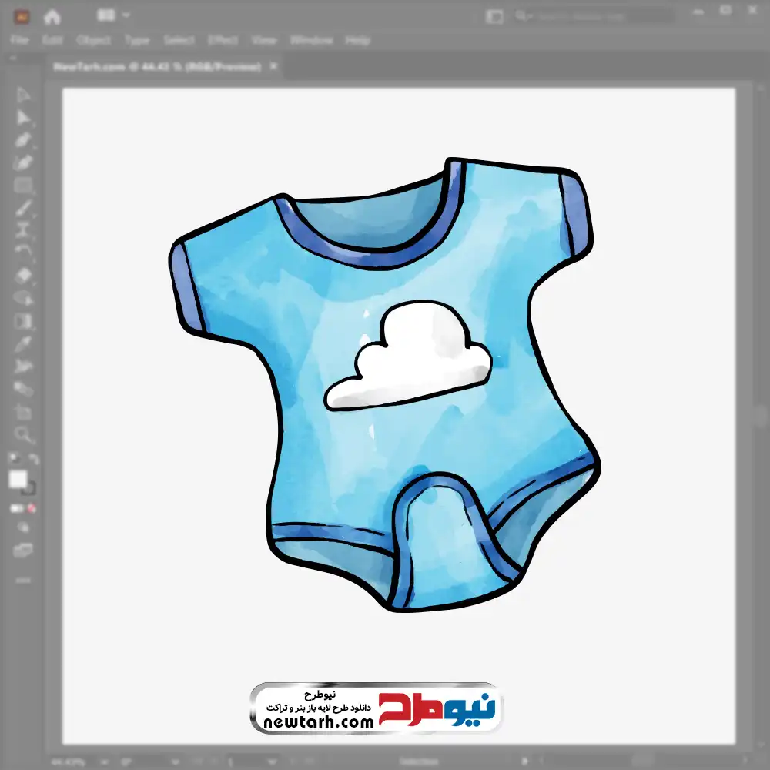Choose the Rectangle tool

click(x=23, y=186)
